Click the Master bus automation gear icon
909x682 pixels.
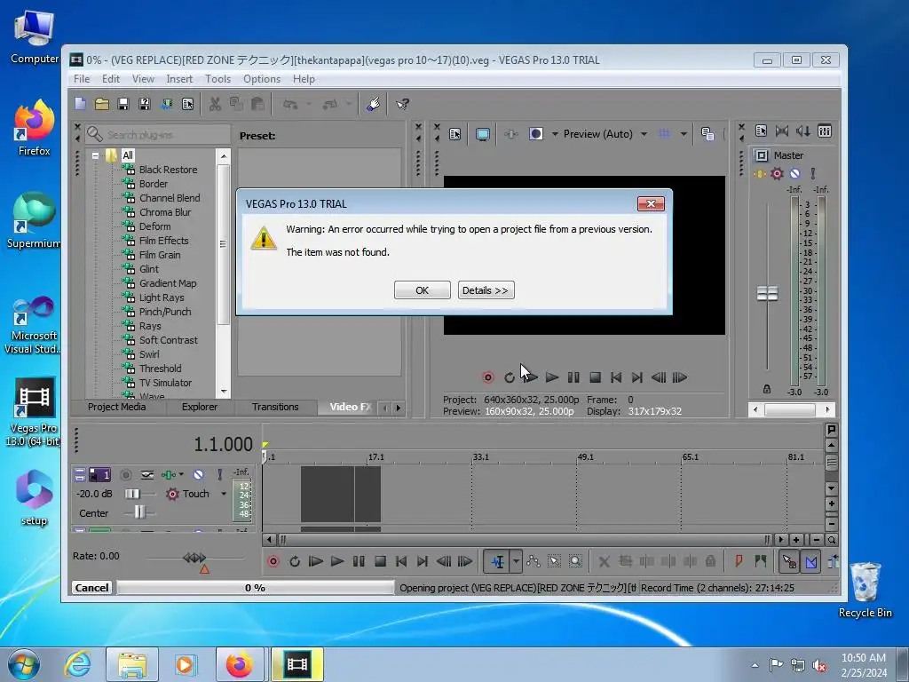pos(777,173)
